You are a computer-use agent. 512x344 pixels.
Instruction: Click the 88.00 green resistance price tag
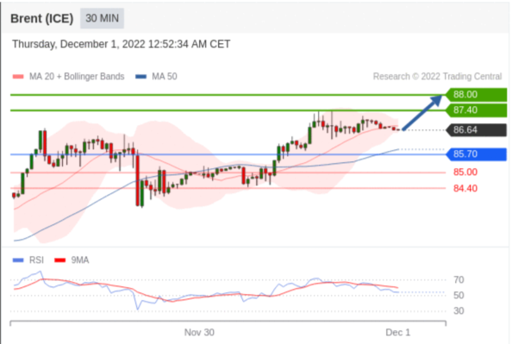[477, 95]
